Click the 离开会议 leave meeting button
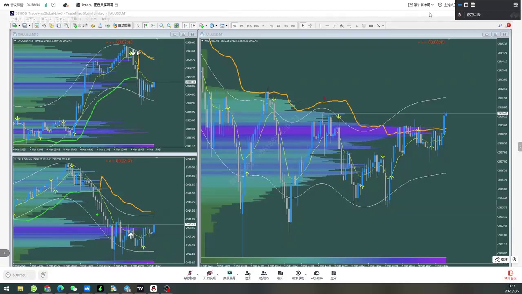The height and width of the screenshot is (294, 522). click(x=510, y=275)
